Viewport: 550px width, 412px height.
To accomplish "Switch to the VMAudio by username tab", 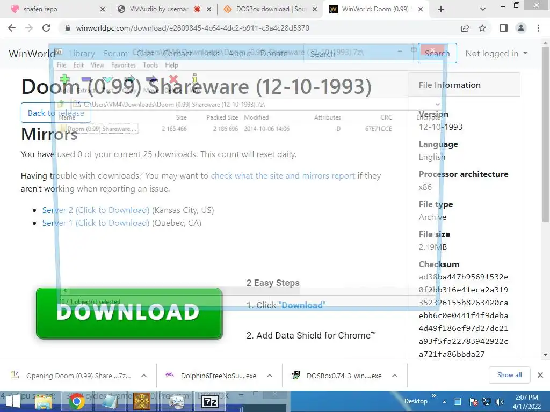I will click(160, 9).
